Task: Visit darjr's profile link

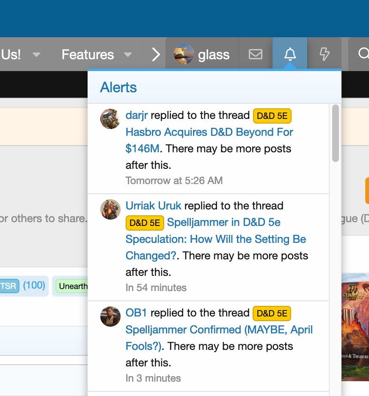Action: [137, 115]
